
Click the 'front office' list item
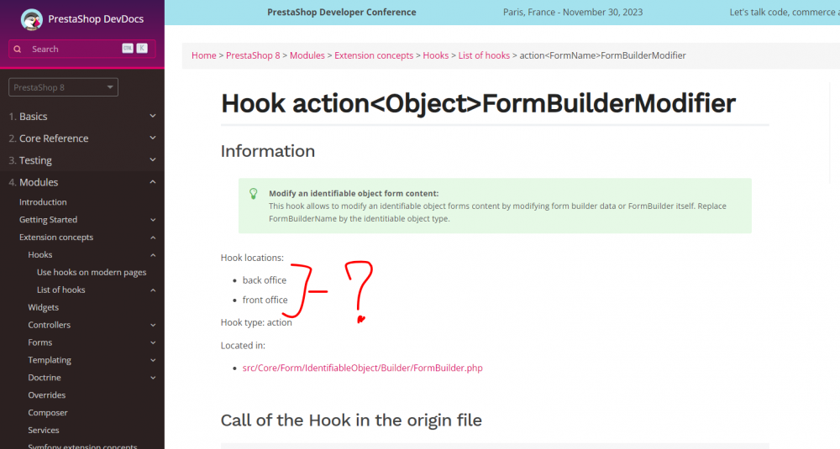tap(265, 300)
